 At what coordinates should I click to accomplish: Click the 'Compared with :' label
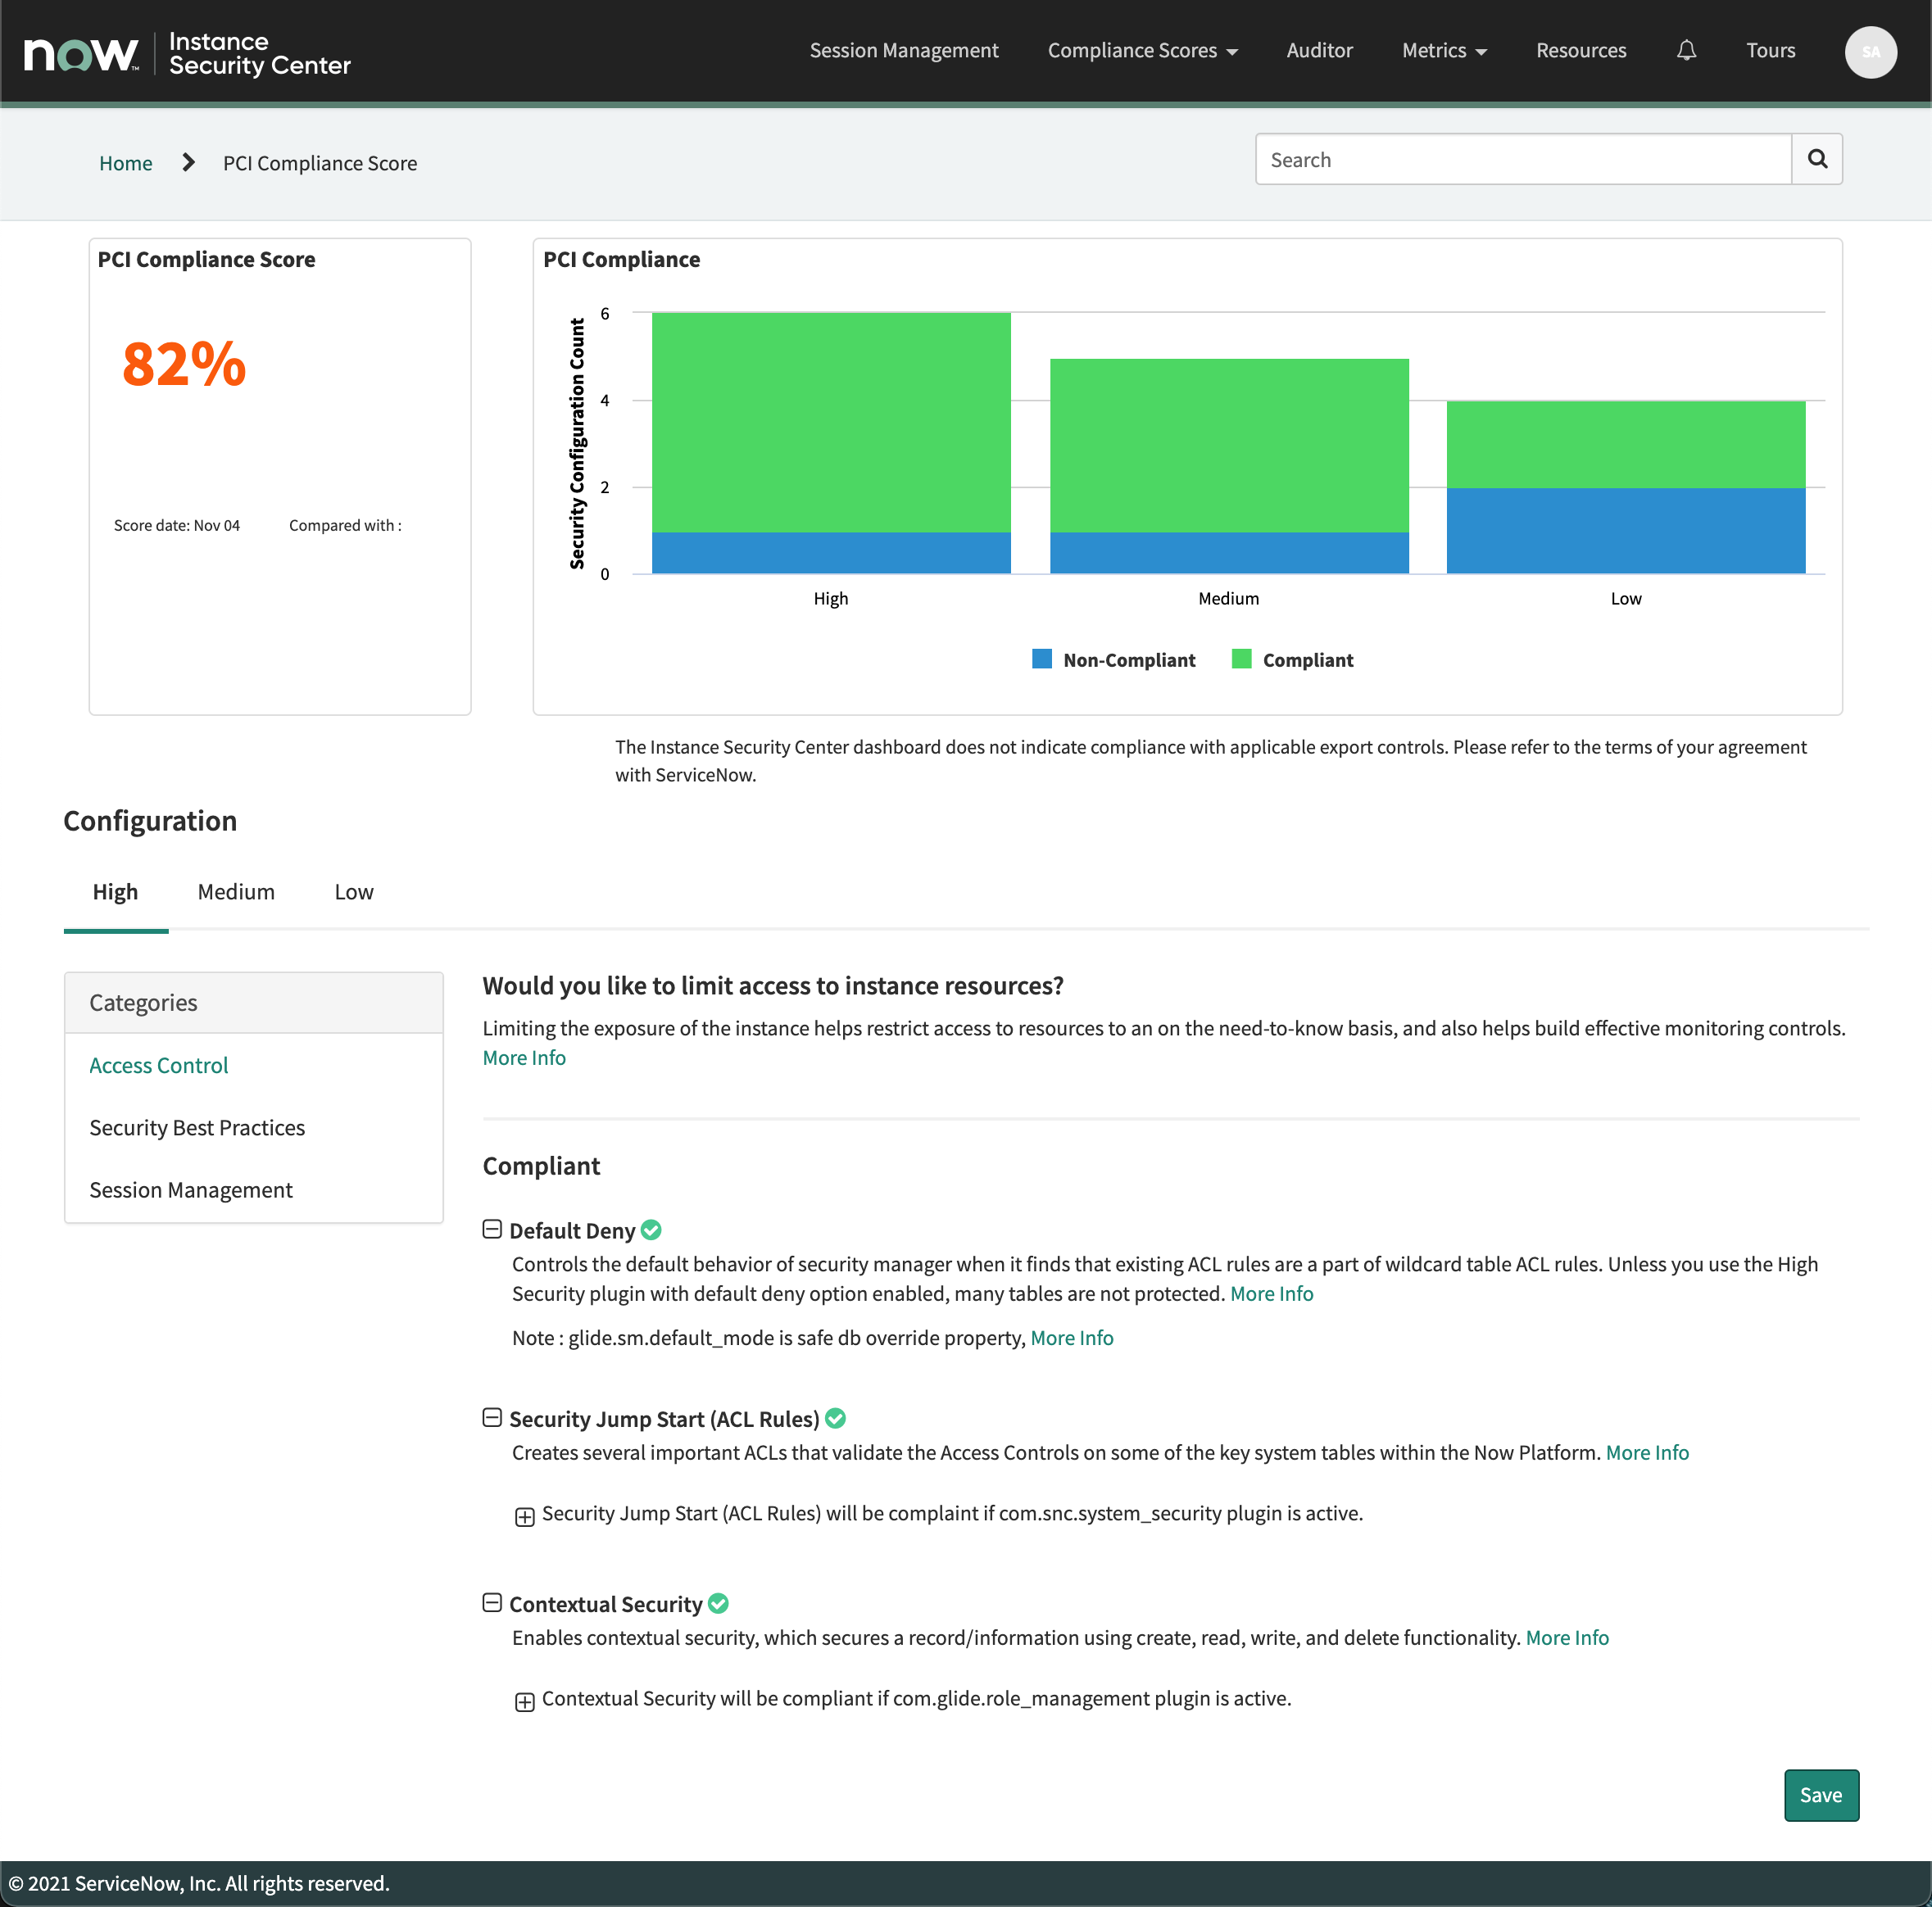(345, 525)
